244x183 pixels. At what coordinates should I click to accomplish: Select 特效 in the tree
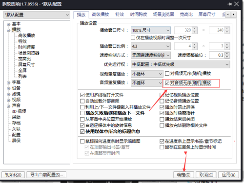click(22, 41)
